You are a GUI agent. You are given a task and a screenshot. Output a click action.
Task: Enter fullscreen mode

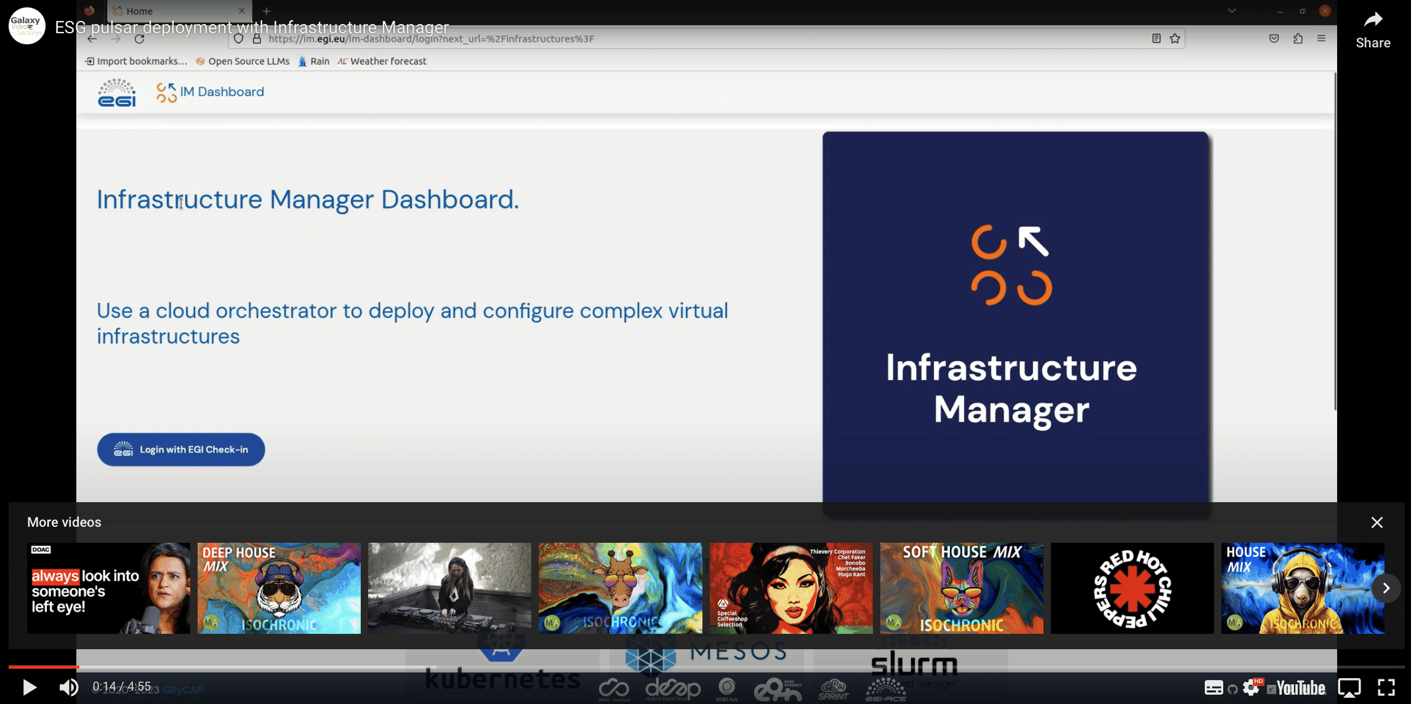1386,687
